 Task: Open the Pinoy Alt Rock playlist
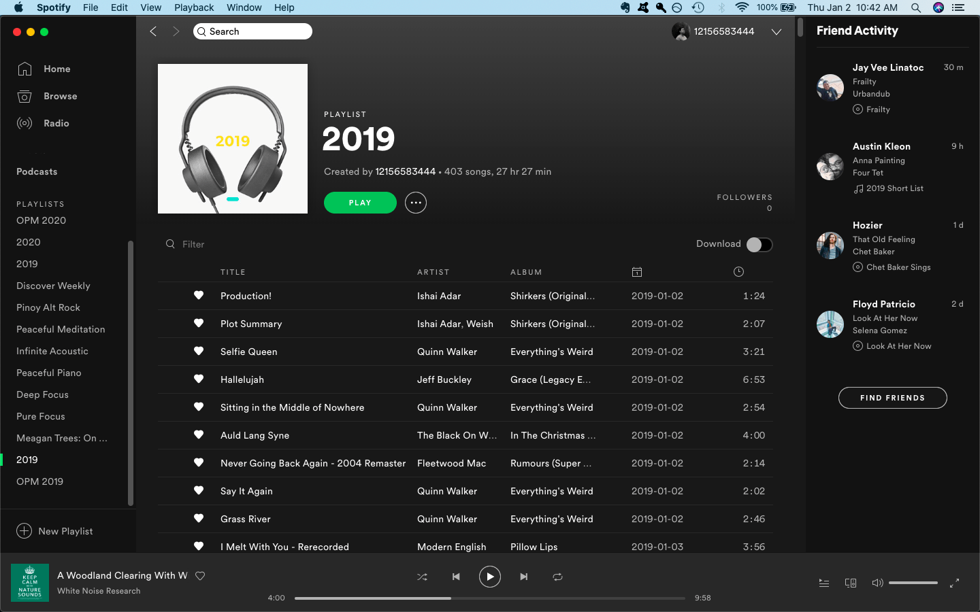(x=48, y=307)
